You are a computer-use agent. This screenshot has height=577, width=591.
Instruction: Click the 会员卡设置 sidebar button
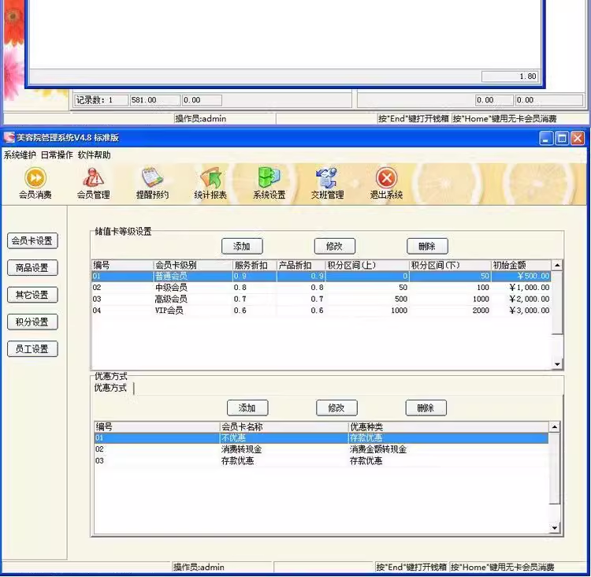pyautogui.click(x=32, y=241)
